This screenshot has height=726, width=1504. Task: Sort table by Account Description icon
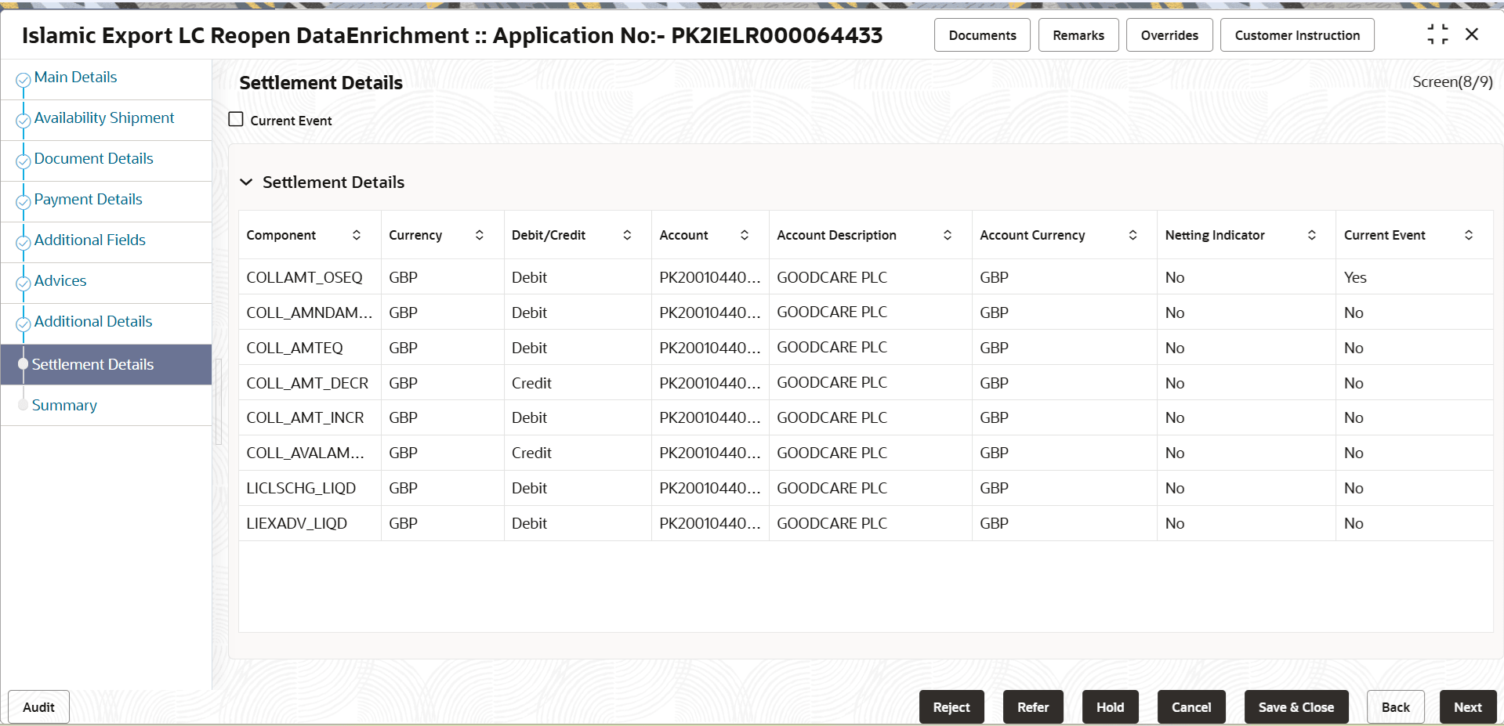point(948,235)
